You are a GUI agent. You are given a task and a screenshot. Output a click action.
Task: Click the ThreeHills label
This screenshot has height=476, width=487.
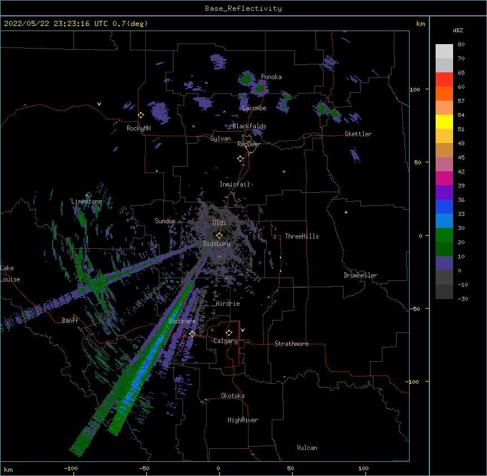(x=302, y=236)
